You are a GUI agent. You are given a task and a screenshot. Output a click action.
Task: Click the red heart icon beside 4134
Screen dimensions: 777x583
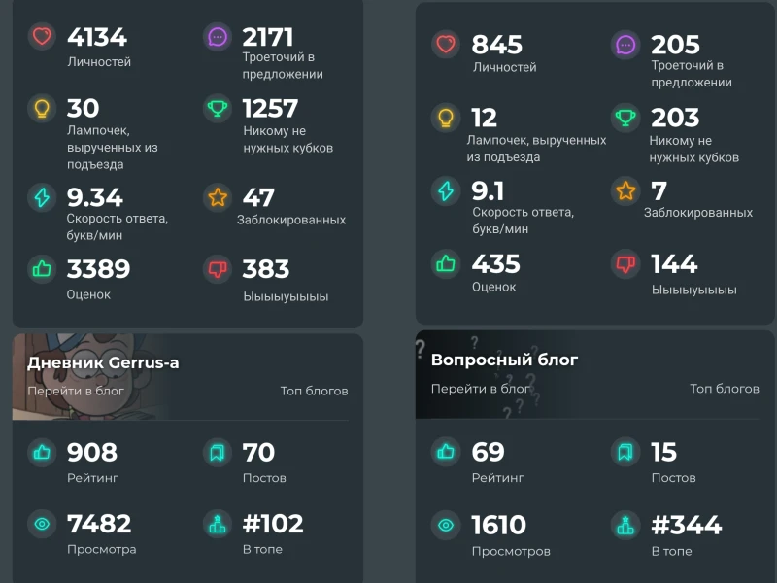coord(42,36)
